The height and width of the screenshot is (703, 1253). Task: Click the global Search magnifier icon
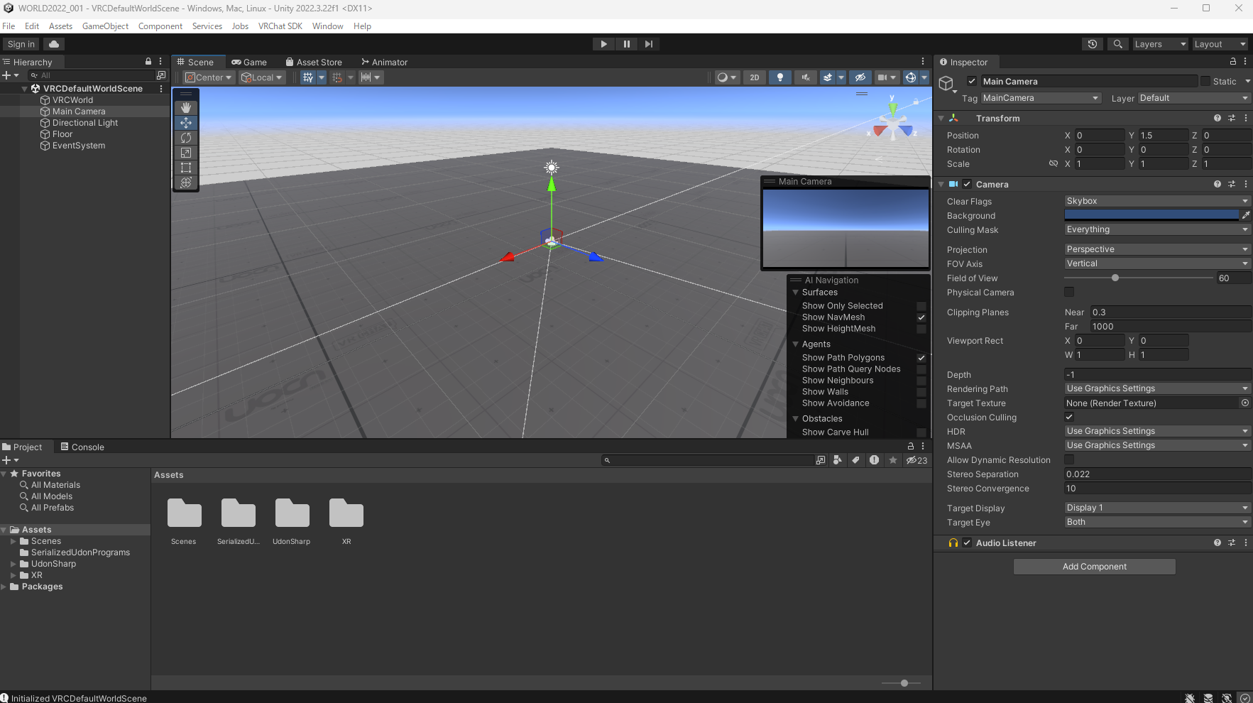coord(1118,44)
